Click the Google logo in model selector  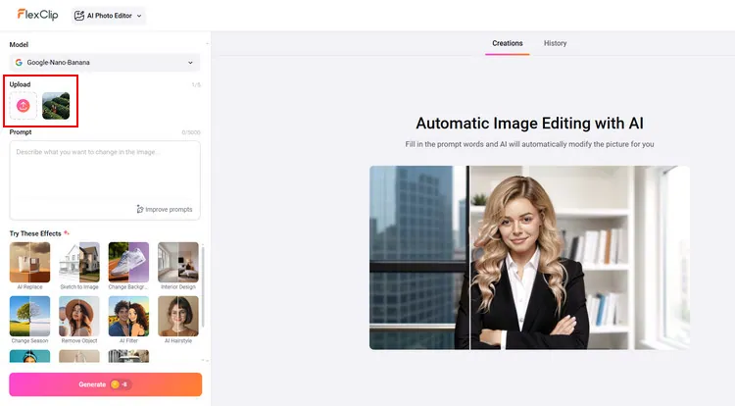19,63
